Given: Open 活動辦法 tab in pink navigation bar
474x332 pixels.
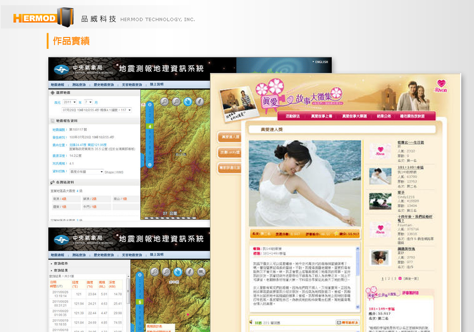Looking at the screenshot, I should coord(292,116).
